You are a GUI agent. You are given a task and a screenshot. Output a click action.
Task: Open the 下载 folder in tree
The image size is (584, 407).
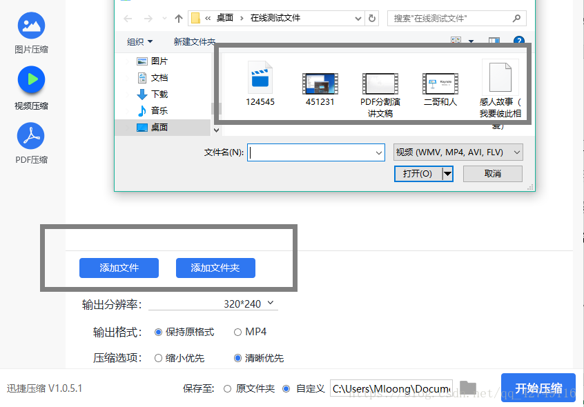point(153,94)
